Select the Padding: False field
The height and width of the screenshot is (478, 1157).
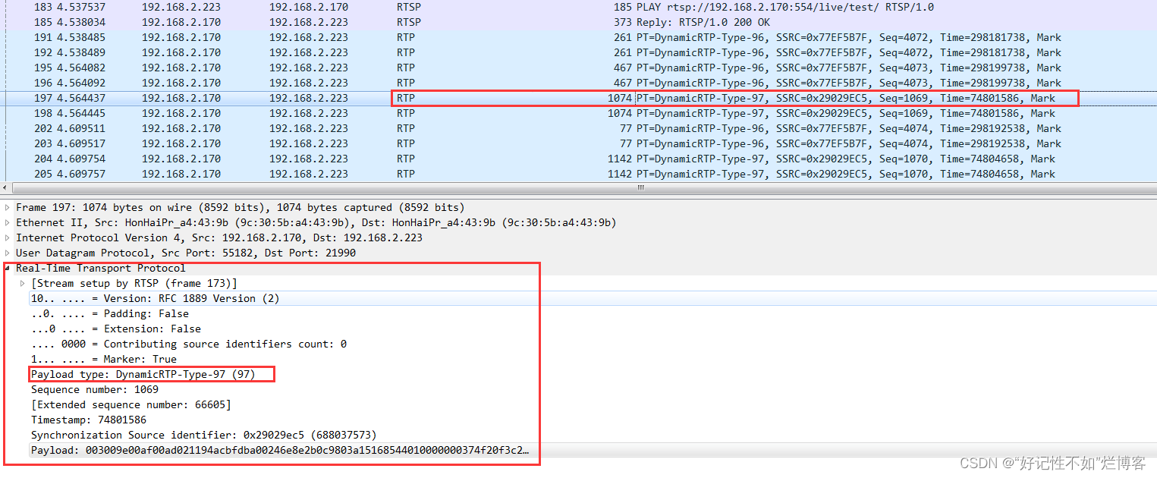coord(110,313)
